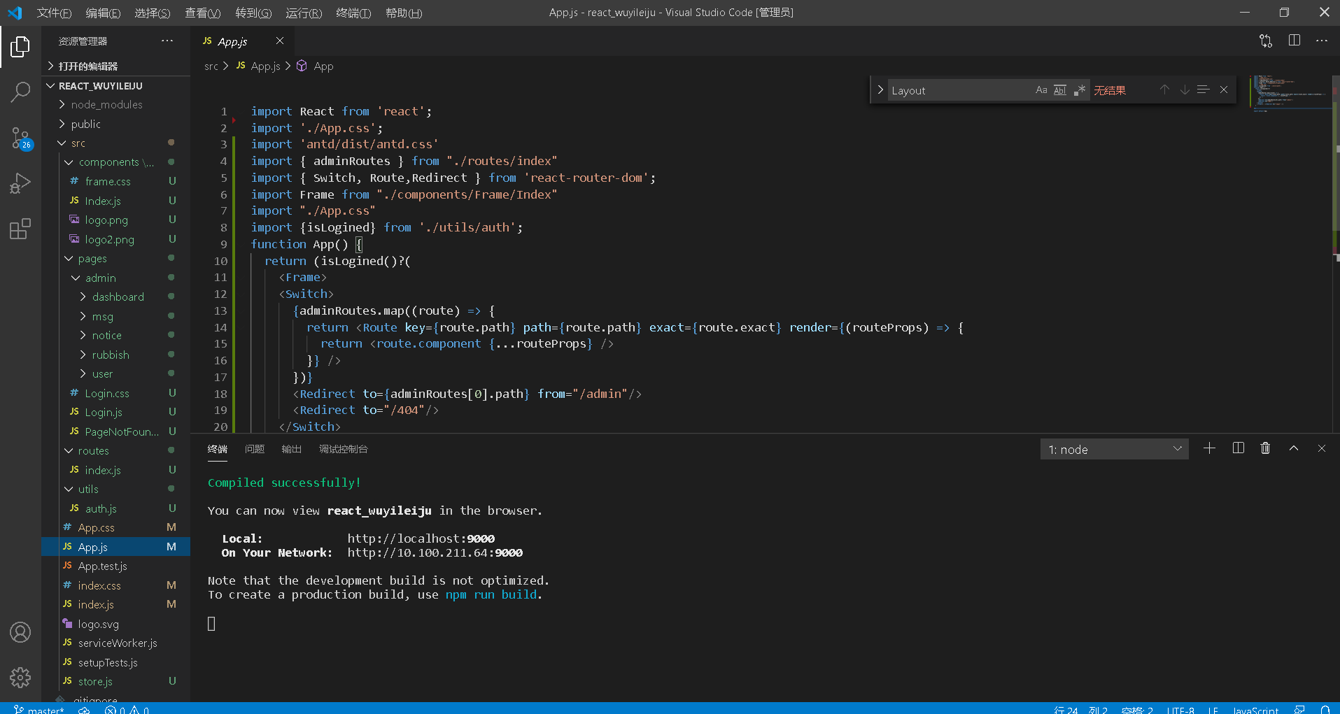1340x714 pixels.
Task: Open the 终端(T) menu
Action: pos(353,13)
